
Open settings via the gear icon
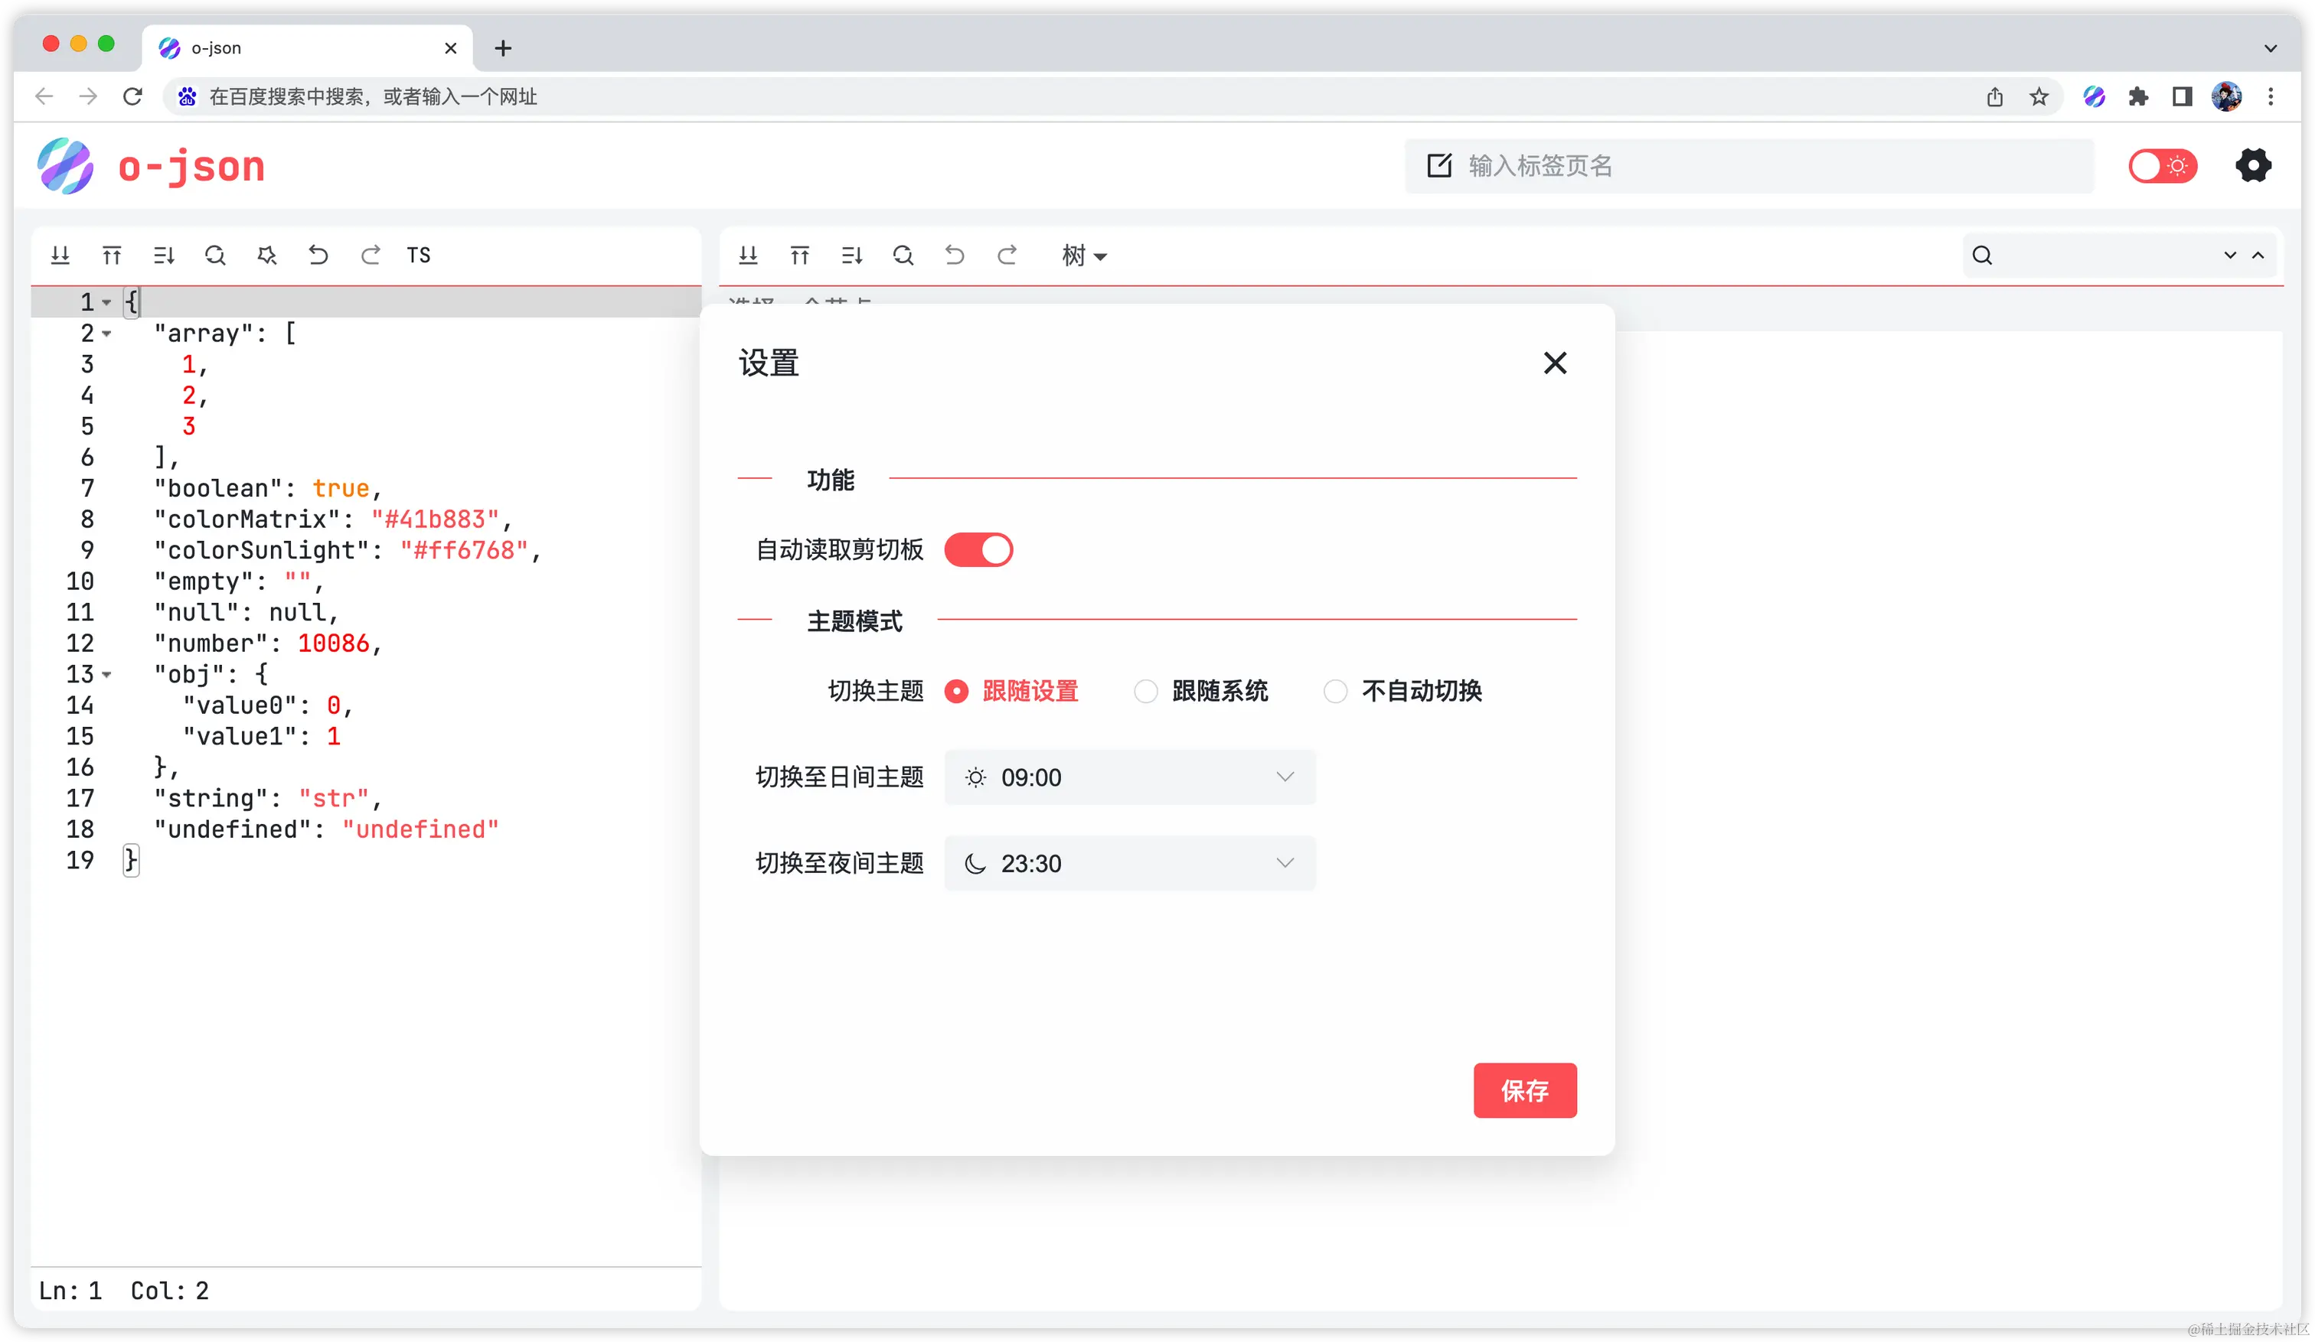pos(2252,166)
